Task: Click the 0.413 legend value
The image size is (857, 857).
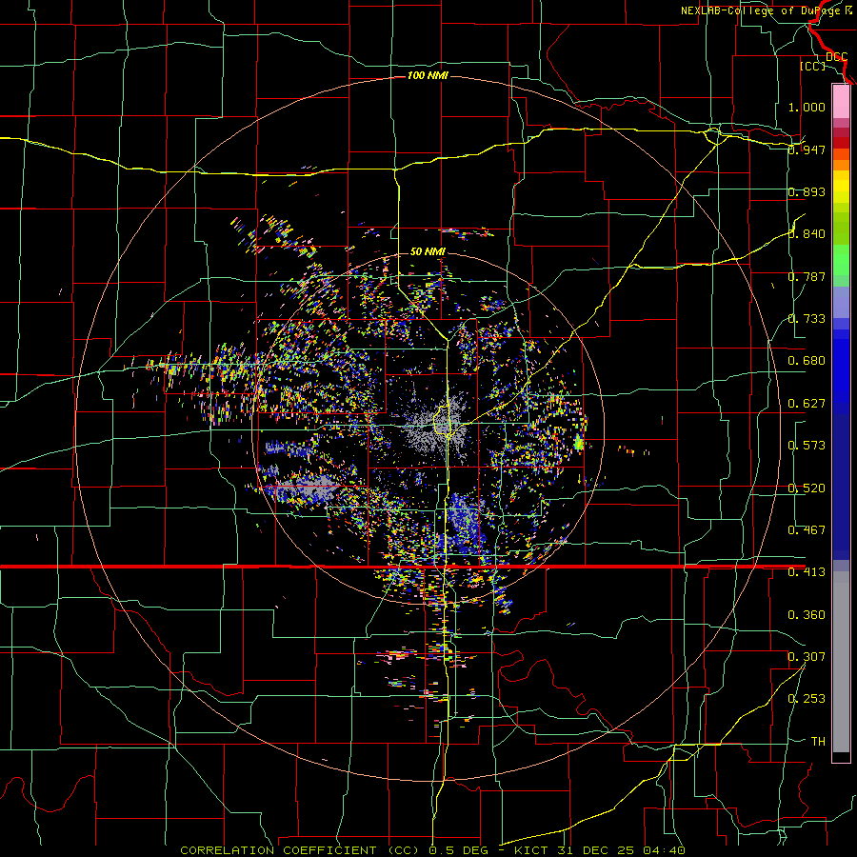Action: point(807,572)
